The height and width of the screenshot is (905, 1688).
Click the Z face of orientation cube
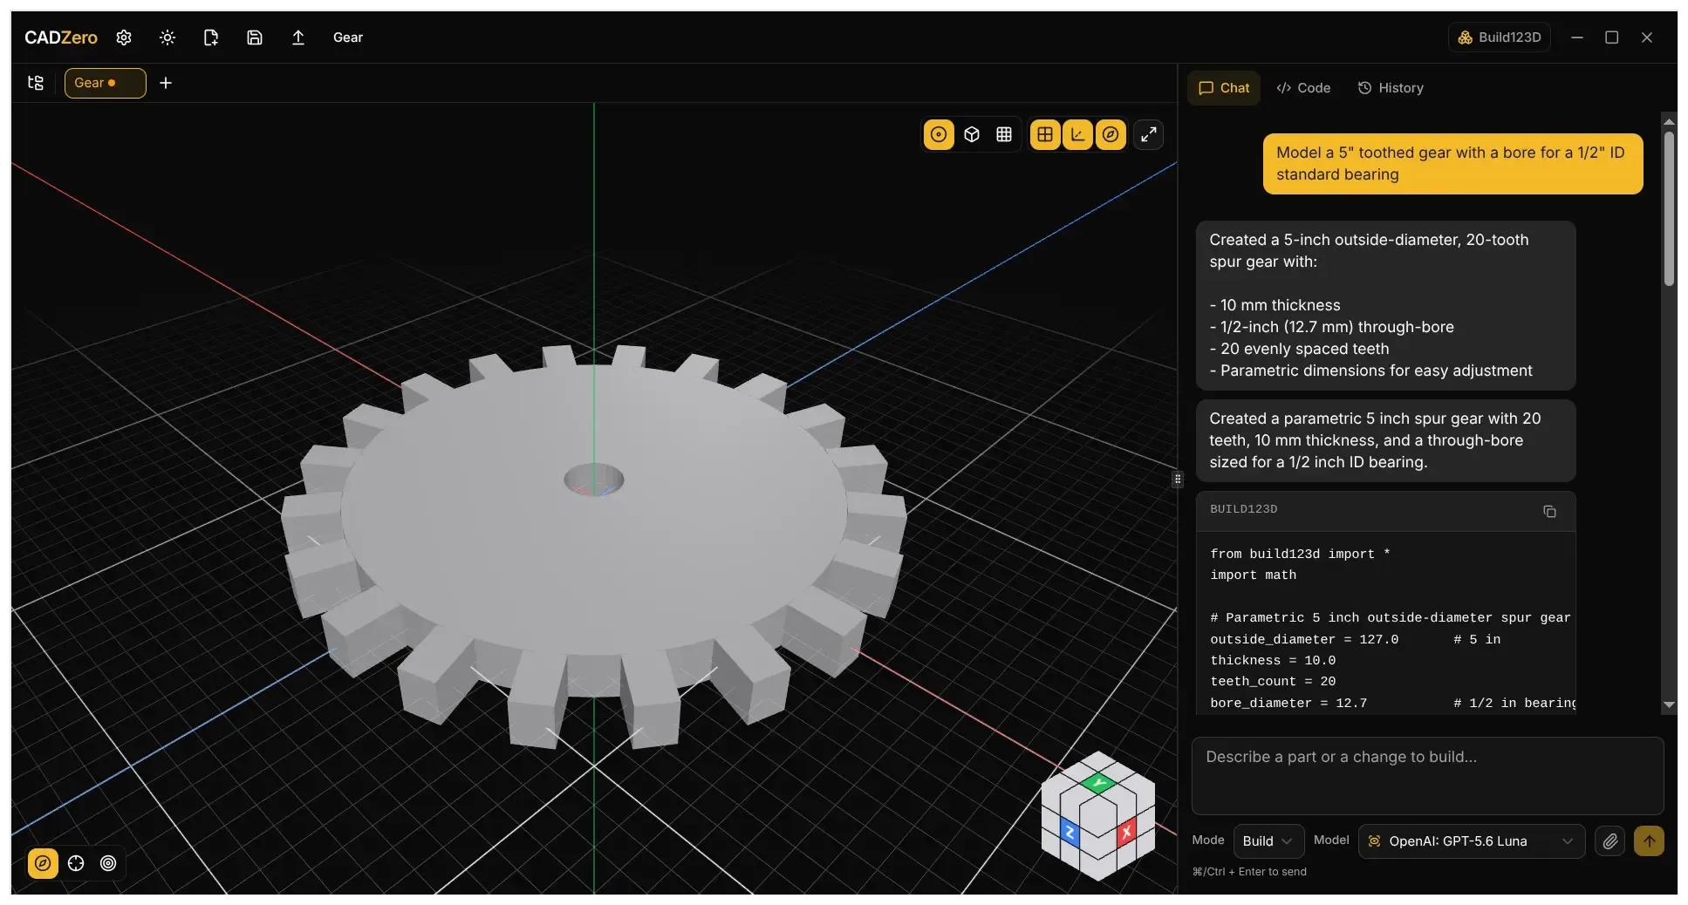(1070, 833)
